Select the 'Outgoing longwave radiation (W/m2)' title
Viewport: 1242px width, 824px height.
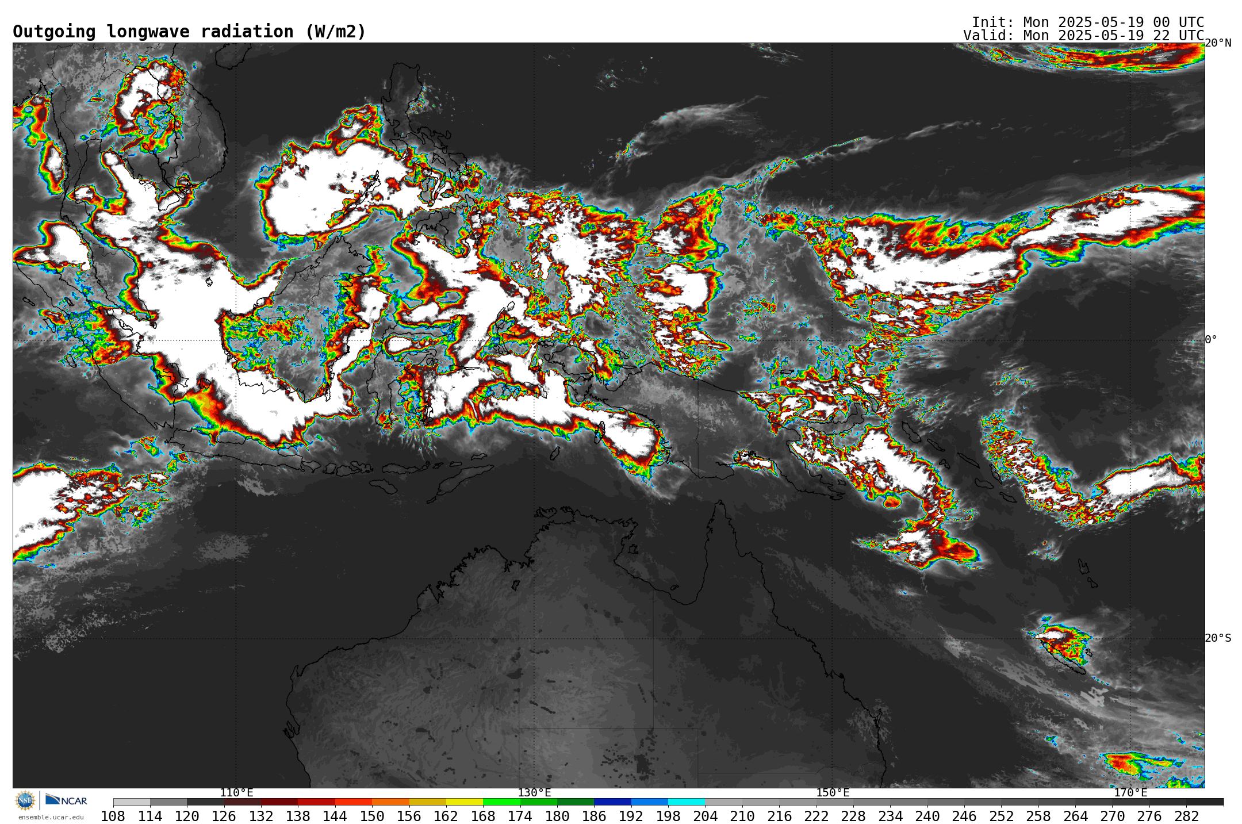coord(189,32)
